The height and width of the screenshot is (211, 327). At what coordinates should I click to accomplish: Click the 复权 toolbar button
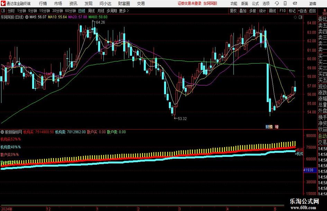233,11
